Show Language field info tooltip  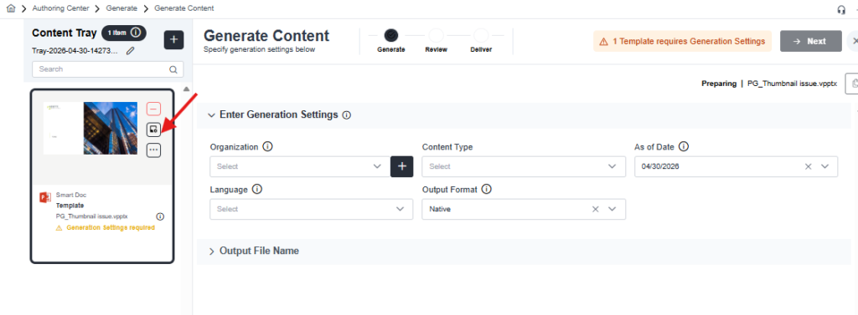(256, 190)
